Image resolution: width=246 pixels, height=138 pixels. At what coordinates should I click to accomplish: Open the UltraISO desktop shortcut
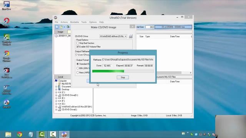coord(7,104)
